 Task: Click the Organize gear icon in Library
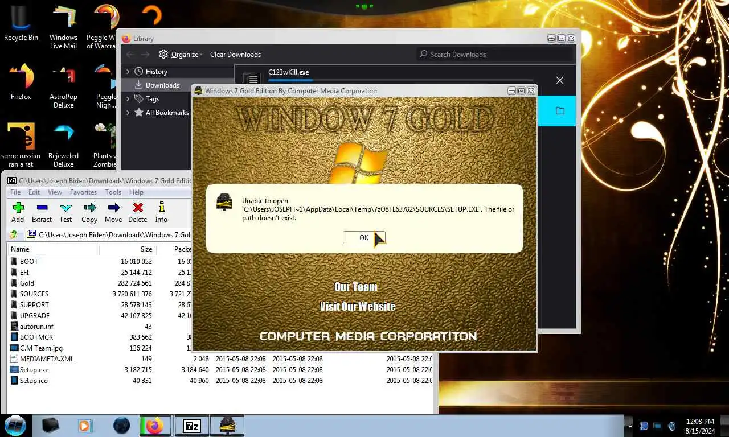coord(163,54)
